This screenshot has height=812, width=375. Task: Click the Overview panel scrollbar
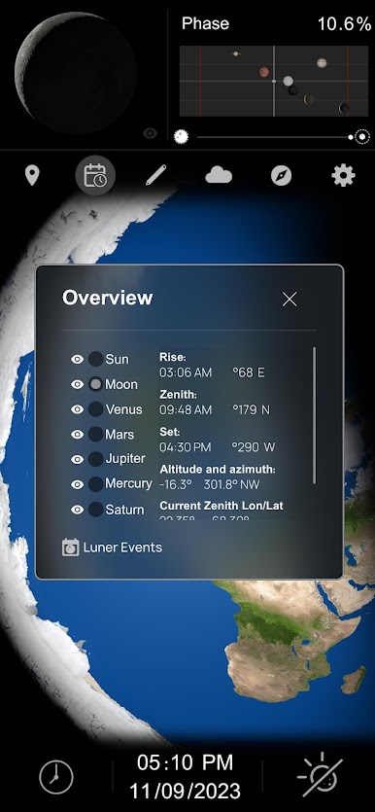(314, 415)
